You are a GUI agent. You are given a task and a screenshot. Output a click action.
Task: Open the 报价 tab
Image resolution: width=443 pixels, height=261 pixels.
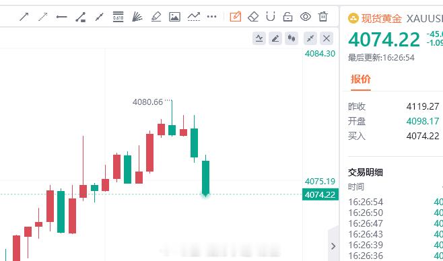point(361,79)
